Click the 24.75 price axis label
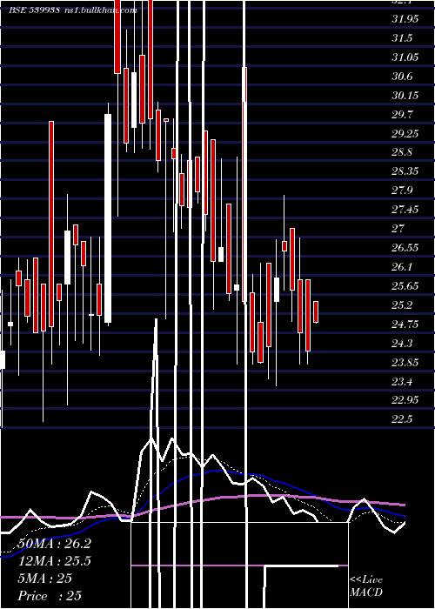435x609 pixels. (405, 324)
